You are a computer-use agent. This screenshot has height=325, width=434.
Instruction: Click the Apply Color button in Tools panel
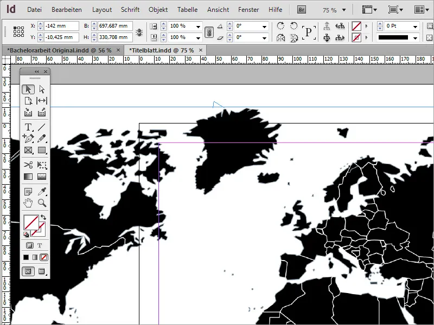[26, 257]
